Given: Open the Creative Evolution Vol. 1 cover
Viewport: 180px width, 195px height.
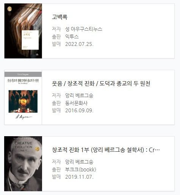Looking at the screenshot, I should [x=23, y=164].
